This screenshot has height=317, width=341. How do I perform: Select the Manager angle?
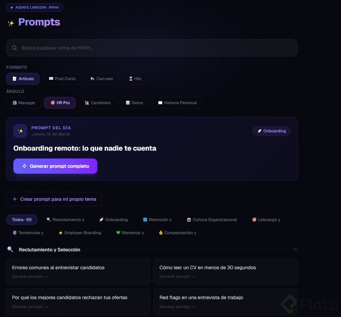point(24,103)
